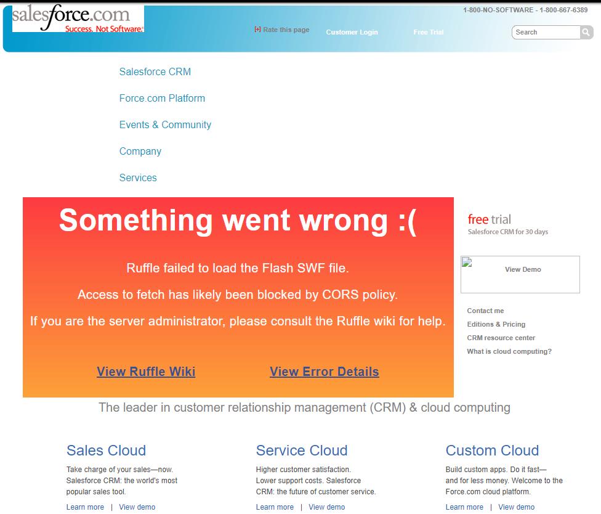The height and width of the screenshot is (514, 601).
Task: Open What is cloud computing? link
Action: click(509, 351)
